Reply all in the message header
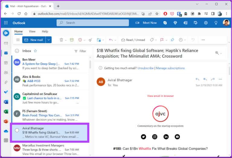 (205, 79)
